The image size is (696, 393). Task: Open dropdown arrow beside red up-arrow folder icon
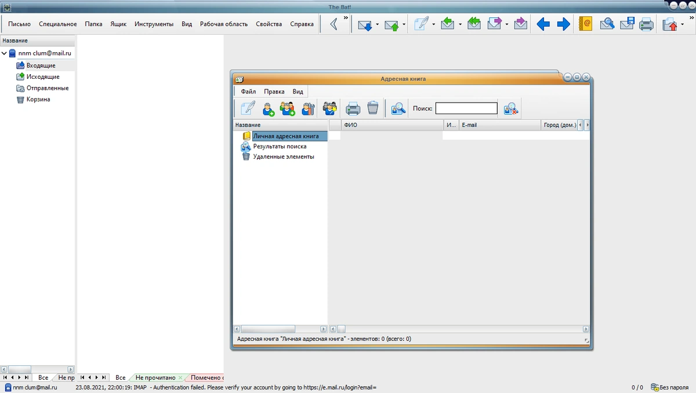pyautogui.click(x=682, y=24)
